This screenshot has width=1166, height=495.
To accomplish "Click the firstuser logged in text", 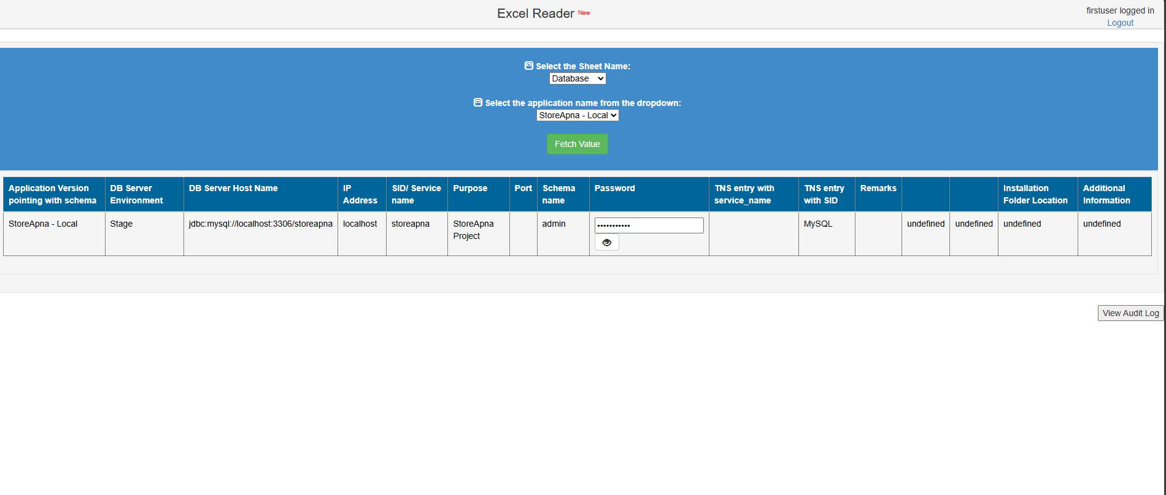I will click(x=1119, y=10).
